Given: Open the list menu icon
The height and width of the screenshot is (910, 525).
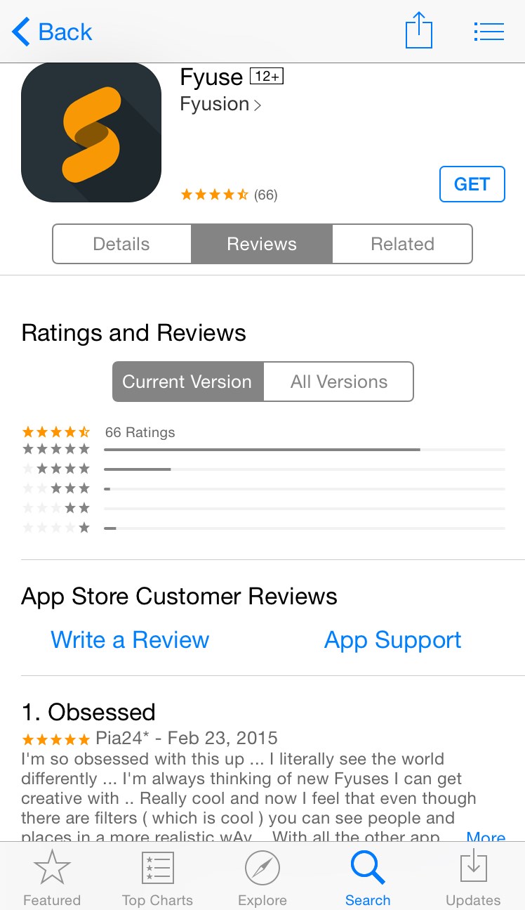Looking at the screenshot, I should (489, 32).
